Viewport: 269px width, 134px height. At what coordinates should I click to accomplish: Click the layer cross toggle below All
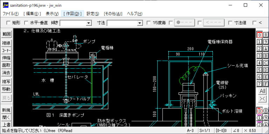(x=263, y=99)
